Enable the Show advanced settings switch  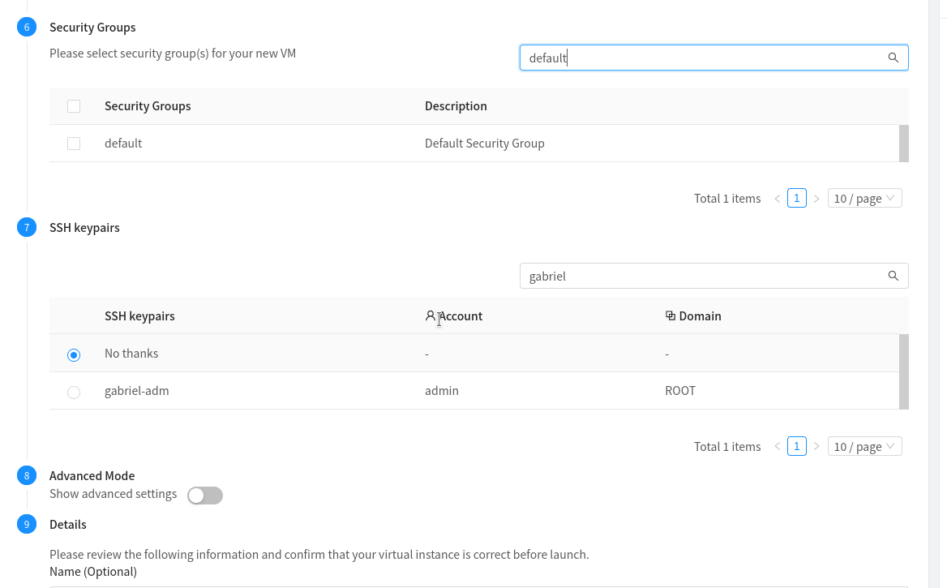[204, 495]
